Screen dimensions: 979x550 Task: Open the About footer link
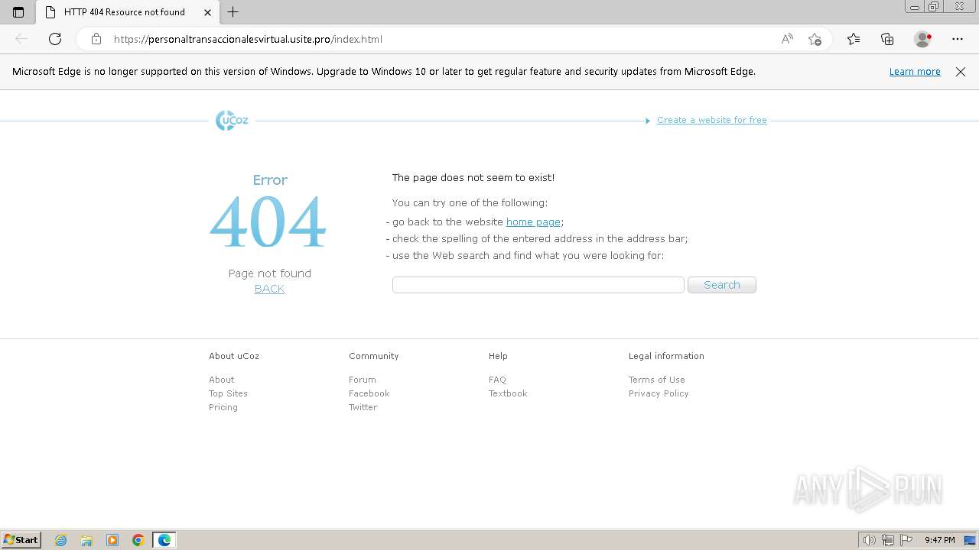click(x=222, y=380)
